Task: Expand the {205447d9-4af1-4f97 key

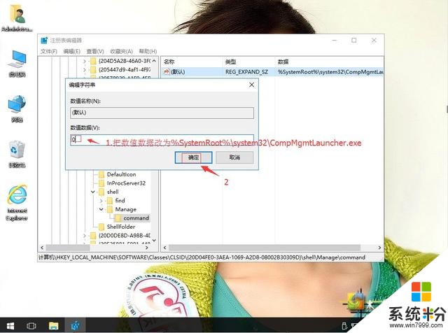Action: (85, 70)
